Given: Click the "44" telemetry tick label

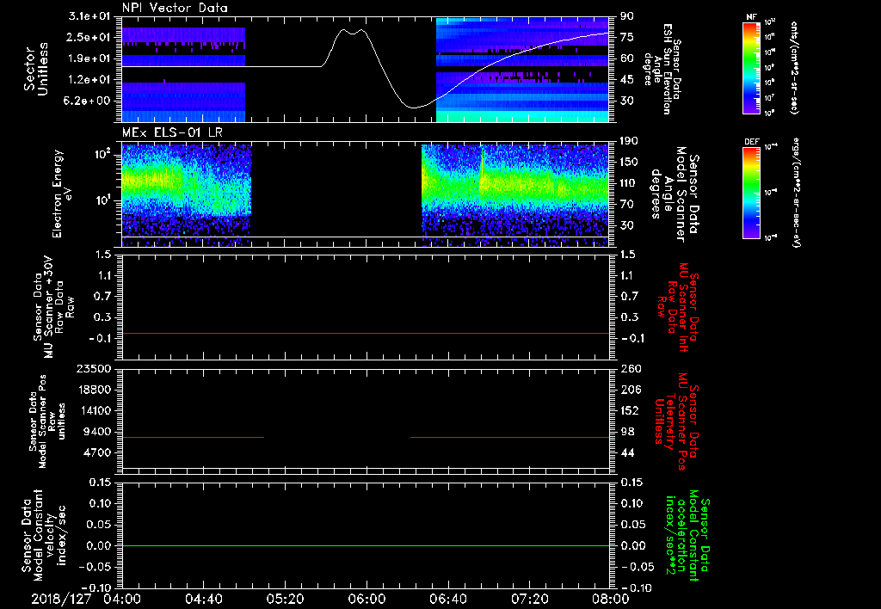Looking at the screenshot, I should [627, 452].
